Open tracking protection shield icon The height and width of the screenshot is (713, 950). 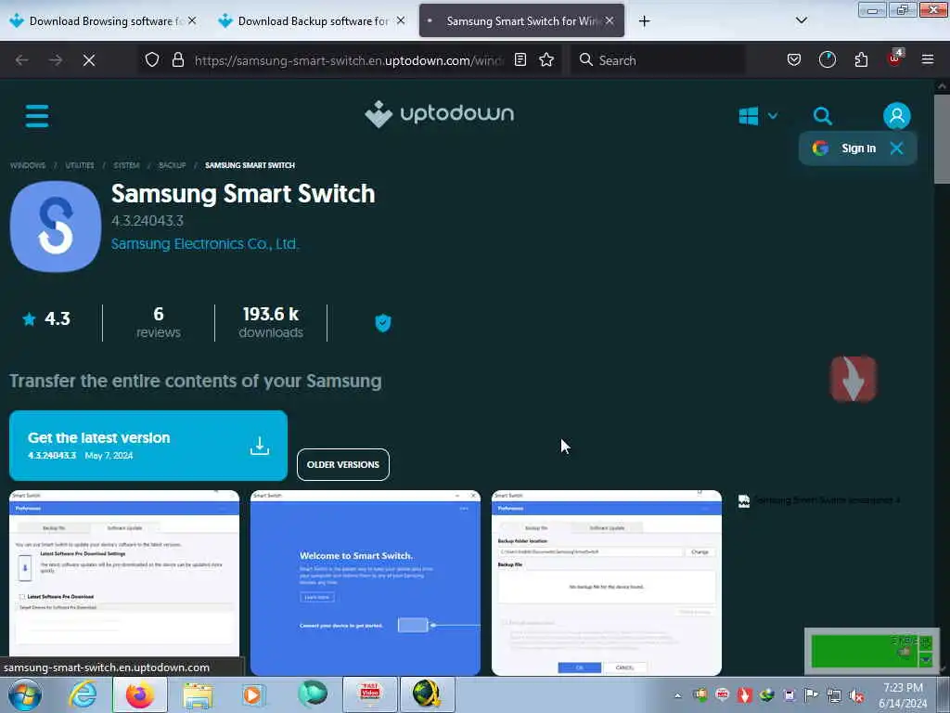point(152,59)
